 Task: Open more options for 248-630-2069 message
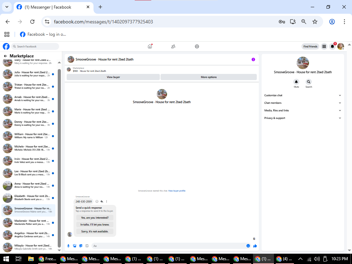coord(107,201)
